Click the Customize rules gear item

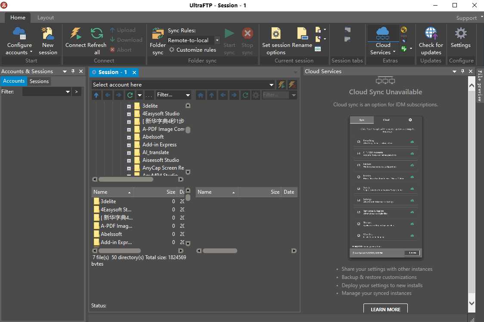[x=192, y=50]
